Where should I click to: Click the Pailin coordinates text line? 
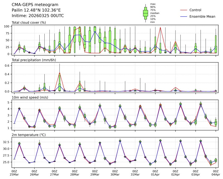point(36,10)
